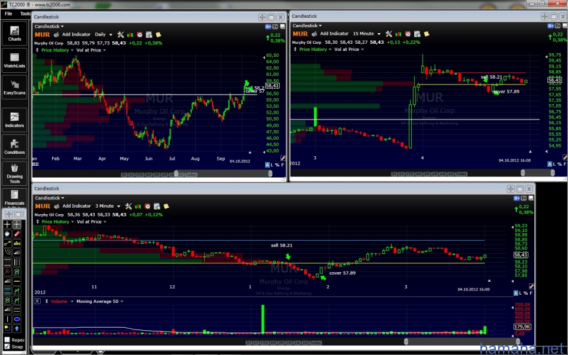Image resolution: width=568 pixels, height=355 pixels.
Task: Click the calendar icon in 3 Minute chart
Action: pos(157,206)
